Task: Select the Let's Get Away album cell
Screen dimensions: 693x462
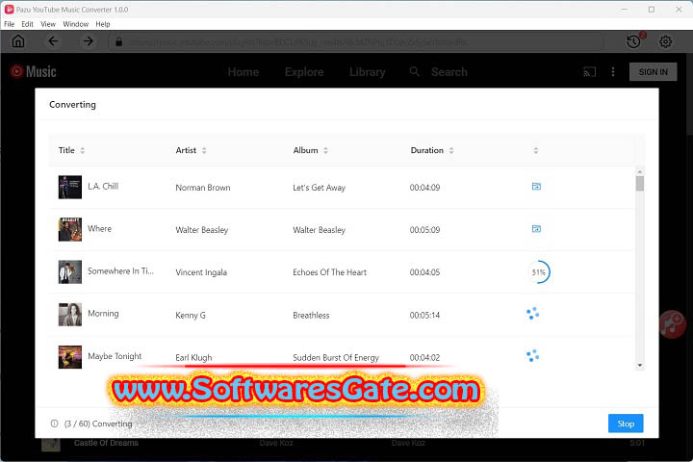Action: pyautogui.click(x=320, y=188)
